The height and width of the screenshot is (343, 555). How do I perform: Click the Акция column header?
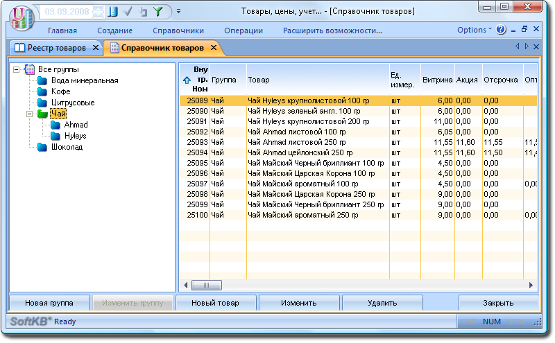[x=467, y=80]
